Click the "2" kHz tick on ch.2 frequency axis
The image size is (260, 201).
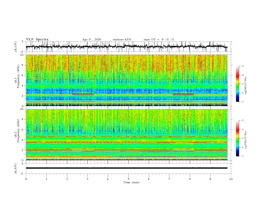pyautogui.click(x=23, y=150)
